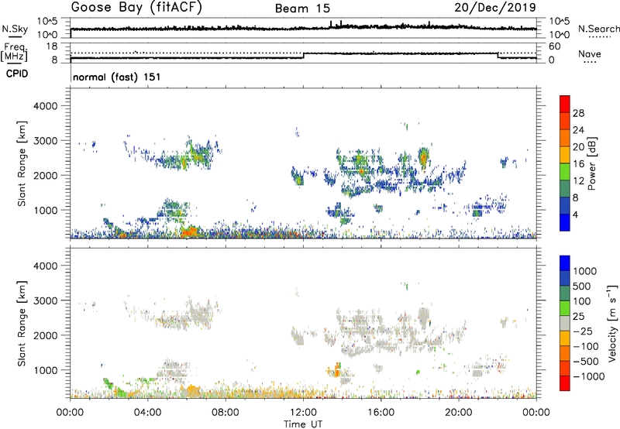Click 'Slant Range [km]' label of velocity panel
The width and height of the screenshot is (620, 429).
click(x=22, y=324)
